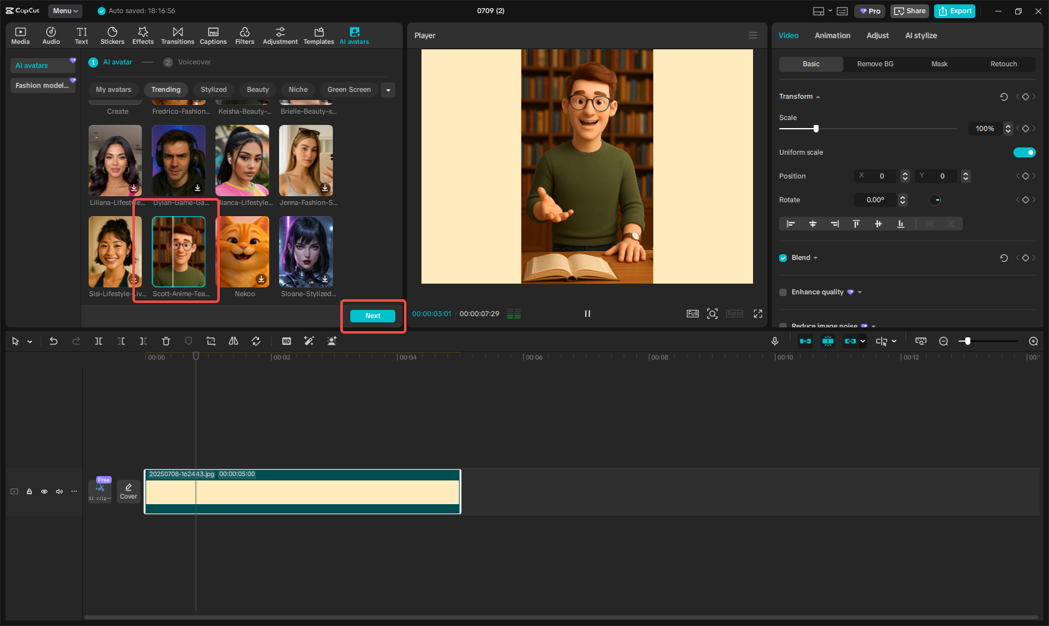Open the avatar categories overflow dropdown arrow
Viewport: 1049px width, 626px height.
click(388, 90)
